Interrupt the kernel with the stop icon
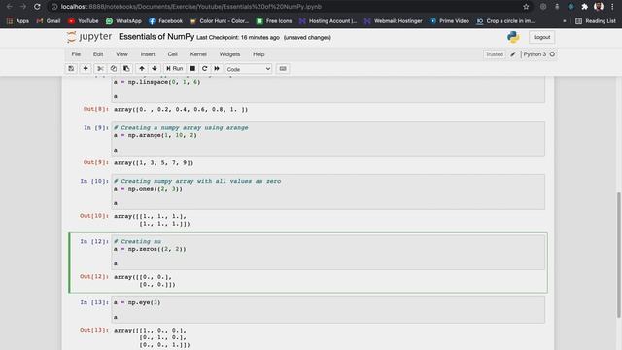The image size is (622, 350). coord(192,69)
